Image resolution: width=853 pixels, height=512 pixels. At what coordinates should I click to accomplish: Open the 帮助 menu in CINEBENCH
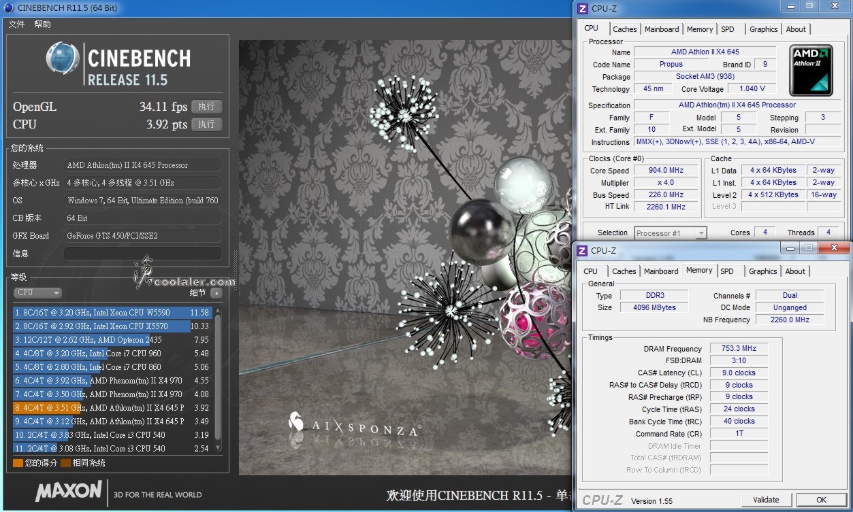[x=42, y=24]
